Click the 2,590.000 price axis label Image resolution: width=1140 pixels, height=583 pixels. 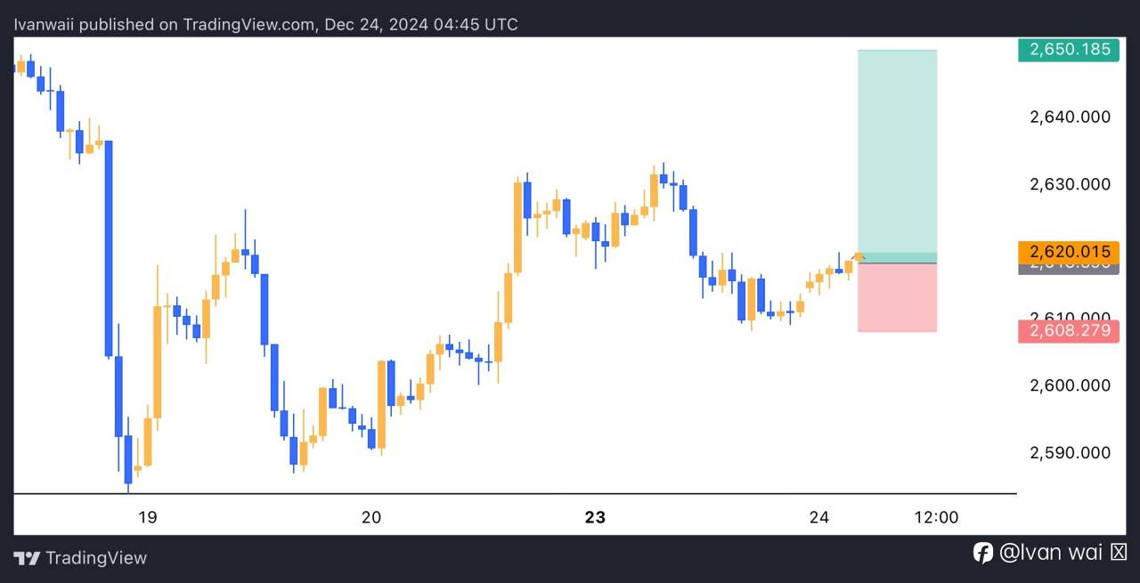(1070, 453)
